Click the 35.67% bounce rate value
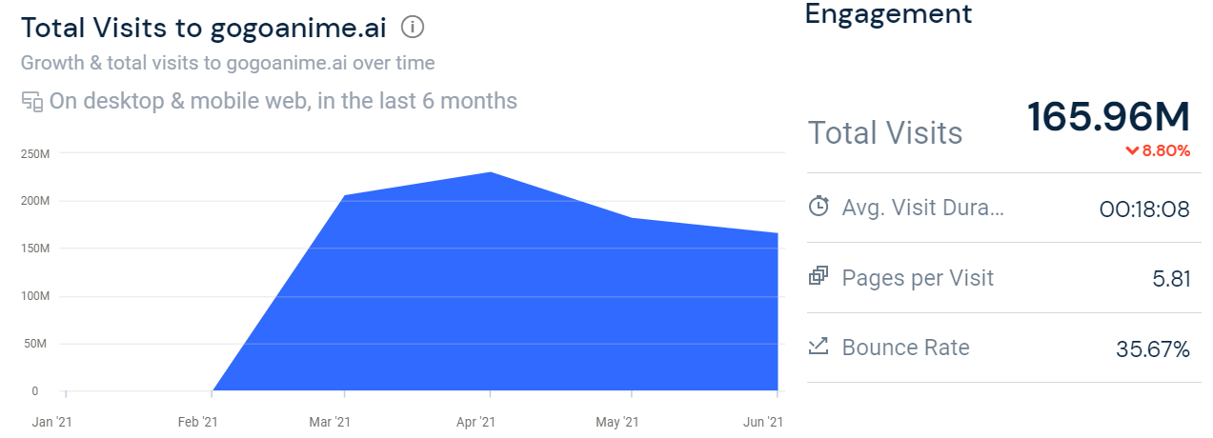This screenshot has width=1213, height=438. 1152,349
